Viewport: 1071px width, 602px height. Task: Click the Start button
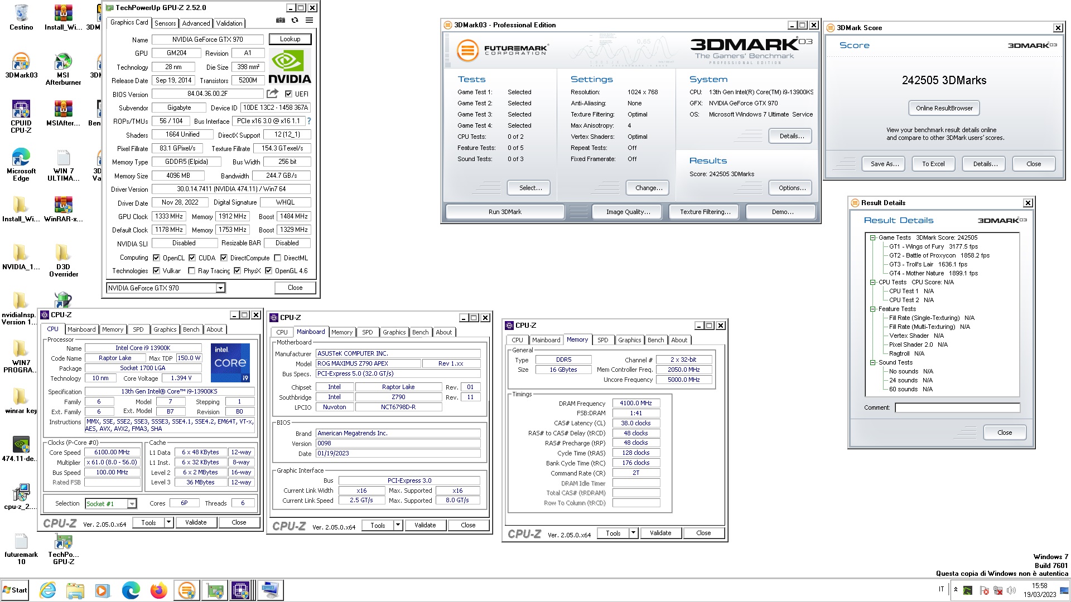coord(15,590)
